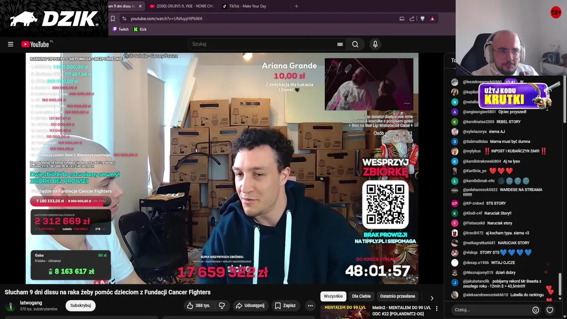Screen dimensions: 567x319
Task: Open the latwogang channel avatar
Action: click(10, 306)
